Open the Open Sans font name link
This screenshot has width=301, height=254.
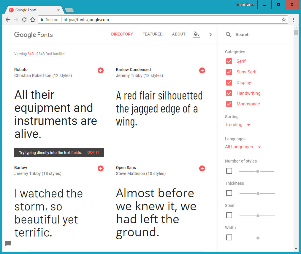click(126, 168)
